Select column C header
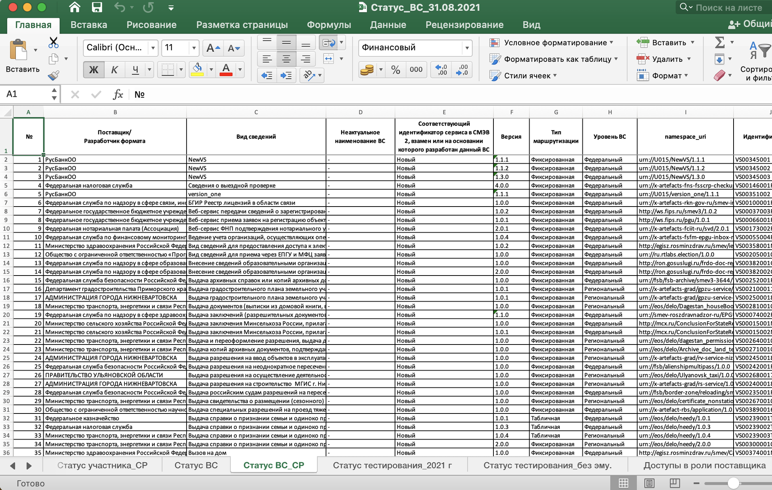The image size is (772, 490). pos(256,112)
